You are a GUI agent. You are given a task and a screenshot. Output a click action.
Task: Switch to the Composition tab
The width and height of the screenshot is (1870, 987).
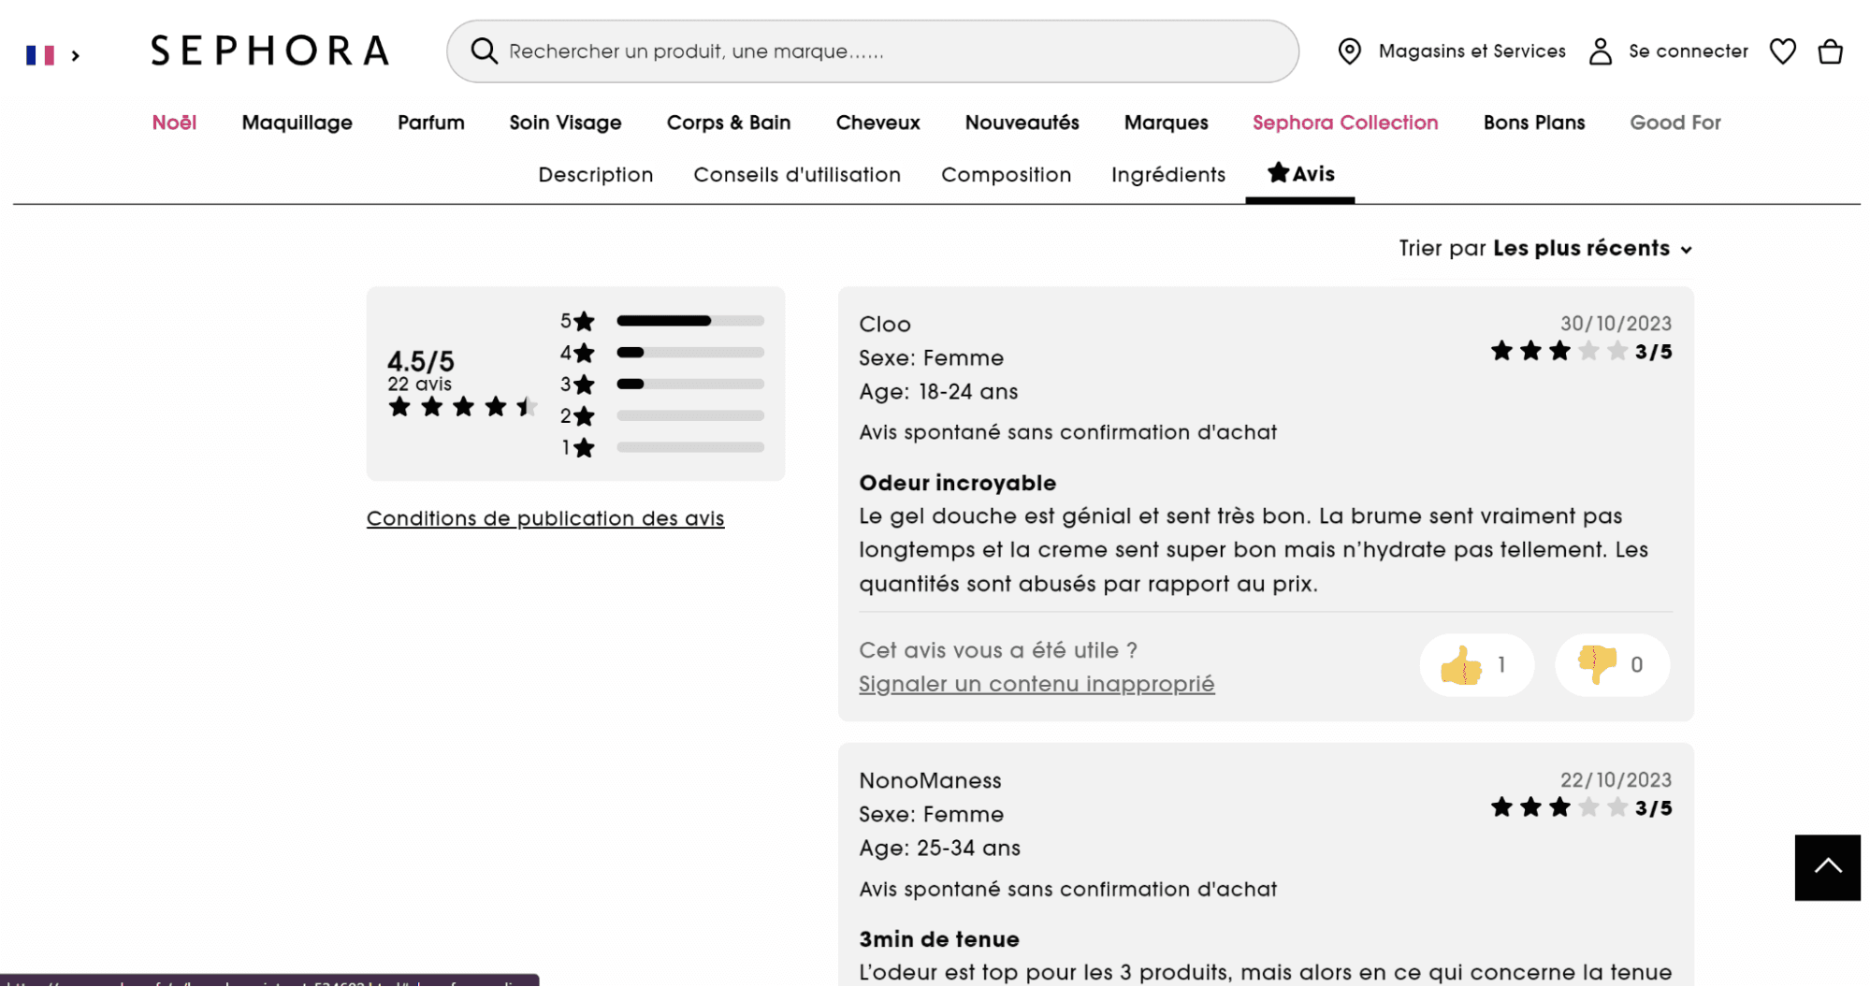click(x=1006, y=175)
